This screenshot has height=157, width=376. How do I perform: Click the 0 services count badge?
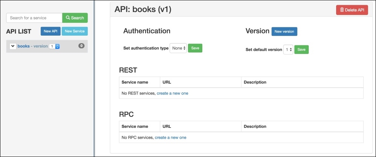81,46
